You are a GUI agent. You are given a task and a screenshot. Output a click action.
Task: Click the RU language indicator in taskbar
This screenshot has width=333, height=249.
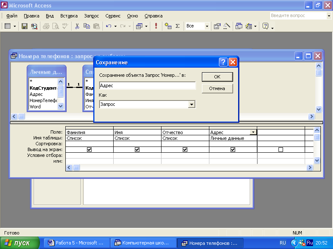pos(283,243)
